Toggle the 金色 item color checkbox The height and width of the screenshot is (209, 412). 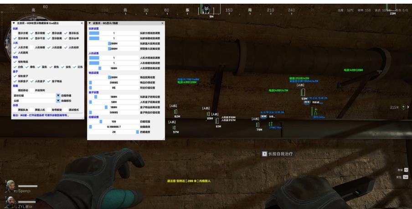coord(62,67)
